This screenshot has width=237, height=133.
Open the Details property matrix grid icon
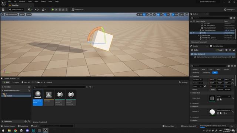pos(228,66)
